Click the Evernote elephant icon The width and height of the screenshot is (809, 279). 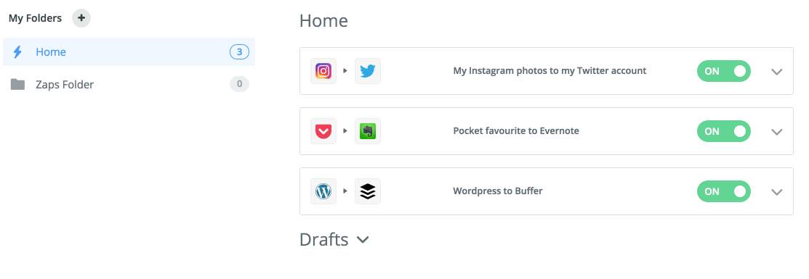(x=368, y=131)
